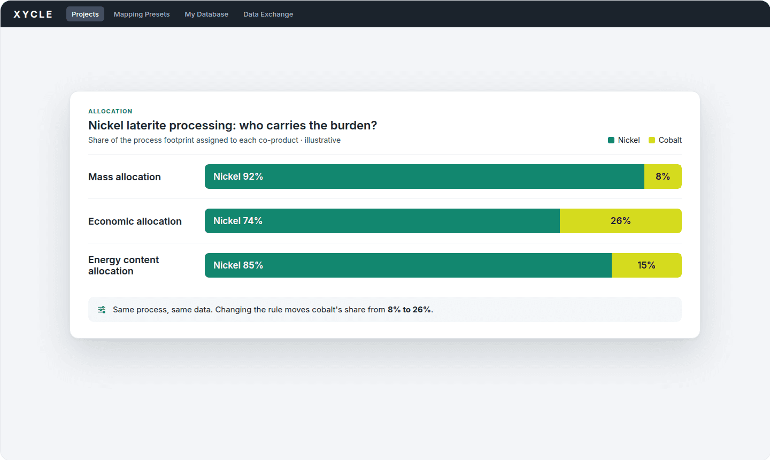Screen dimensions: 770x460
Task: Switch to Mapping Presets tab
Action: pyautogui.click(x=142, y=14)
